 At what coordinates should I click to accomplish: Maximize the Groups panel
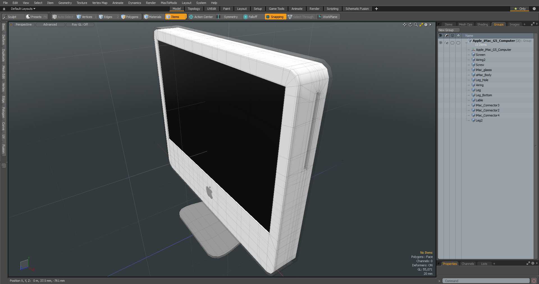point(533,24)
